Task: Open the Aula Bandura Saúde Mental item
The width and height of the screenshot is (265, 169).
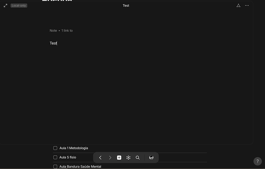Action: tap(80, 167)
